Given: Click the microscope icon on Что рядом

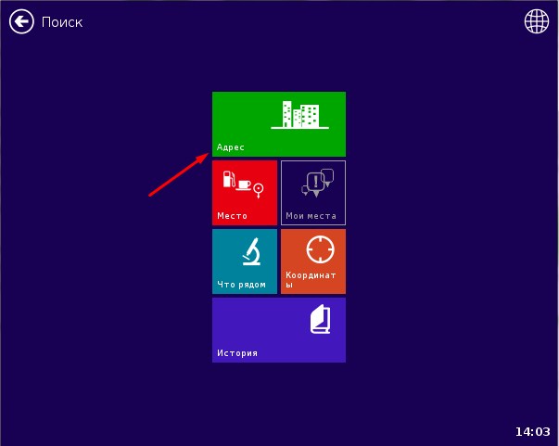Looking at the screenshot, I should [250, 250].
